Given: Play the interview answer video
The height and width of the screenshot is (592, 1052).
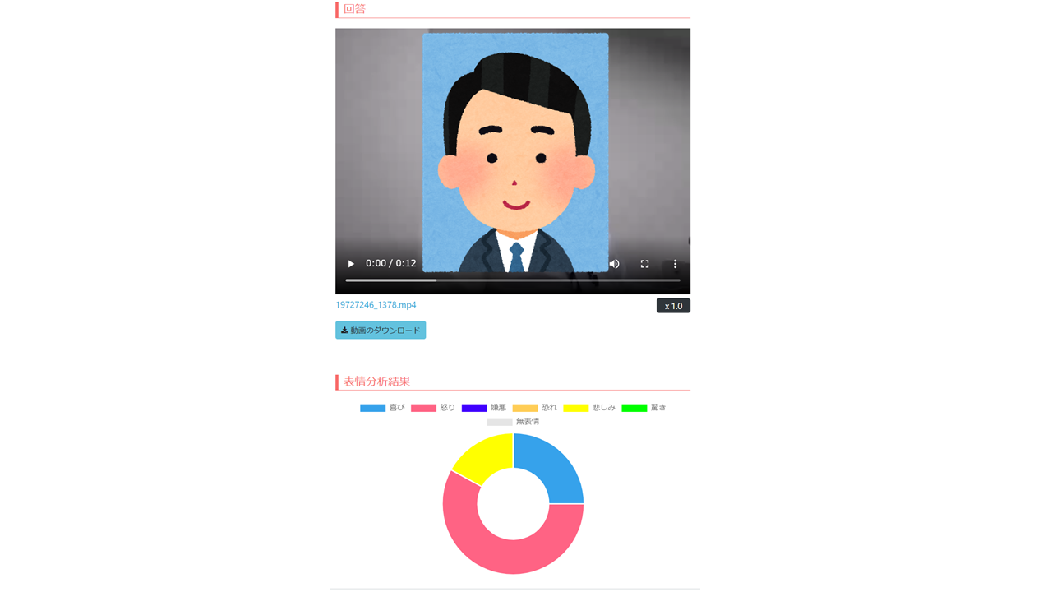Looking at the screenshot, I should pos(351,264).
